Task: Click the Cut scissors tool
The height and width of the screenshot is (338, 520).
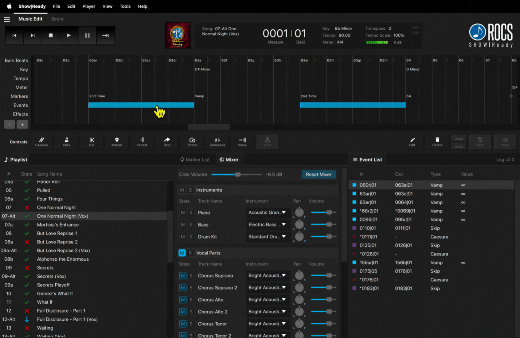Action: (x=92, y=141)
